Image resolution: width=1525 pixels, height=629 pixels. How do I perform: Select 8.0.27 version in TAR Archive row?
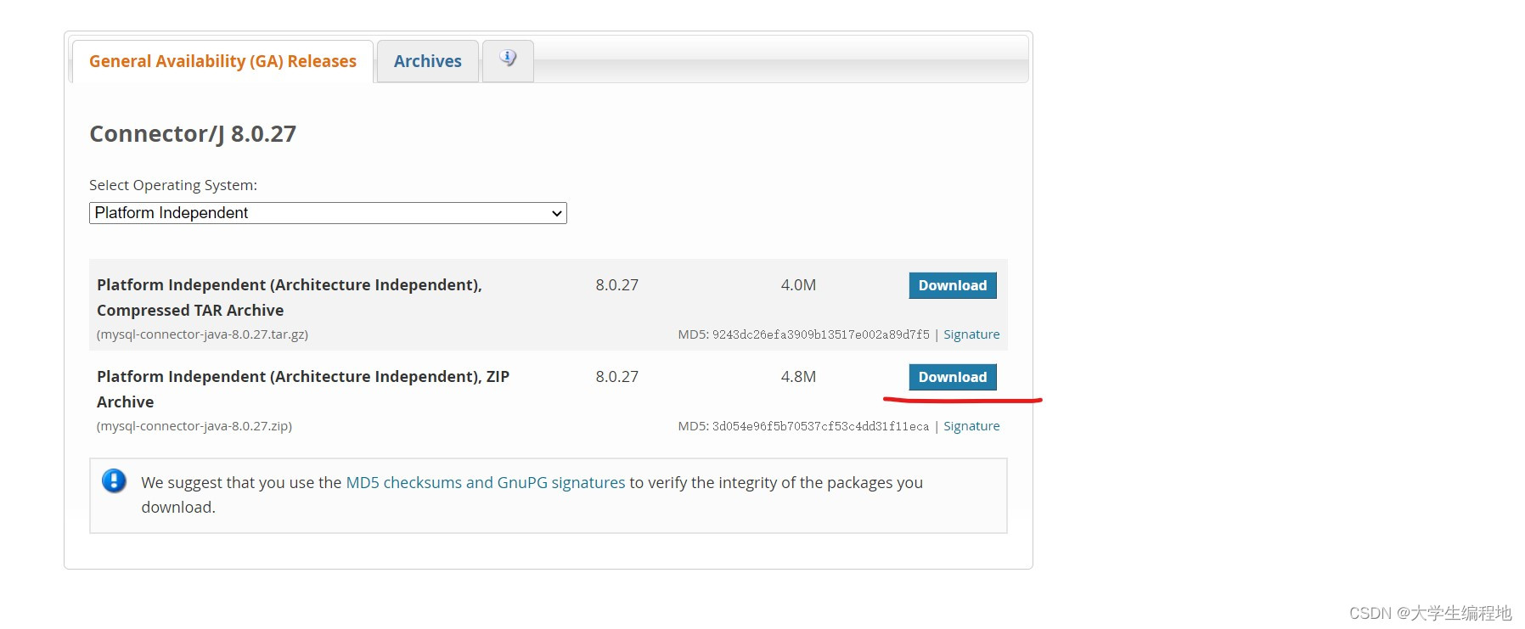(x=616, y=285)
